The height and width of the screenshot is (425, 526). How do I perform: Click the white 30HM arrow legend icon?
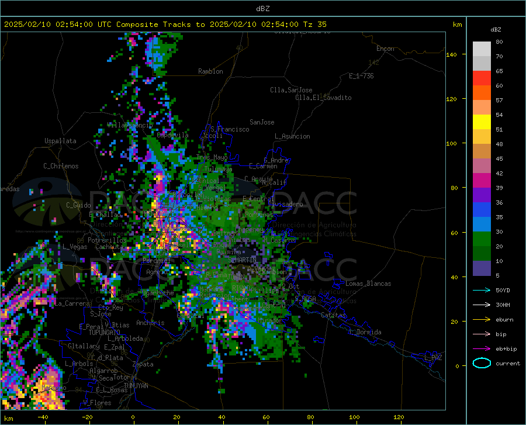click(482, 305)
